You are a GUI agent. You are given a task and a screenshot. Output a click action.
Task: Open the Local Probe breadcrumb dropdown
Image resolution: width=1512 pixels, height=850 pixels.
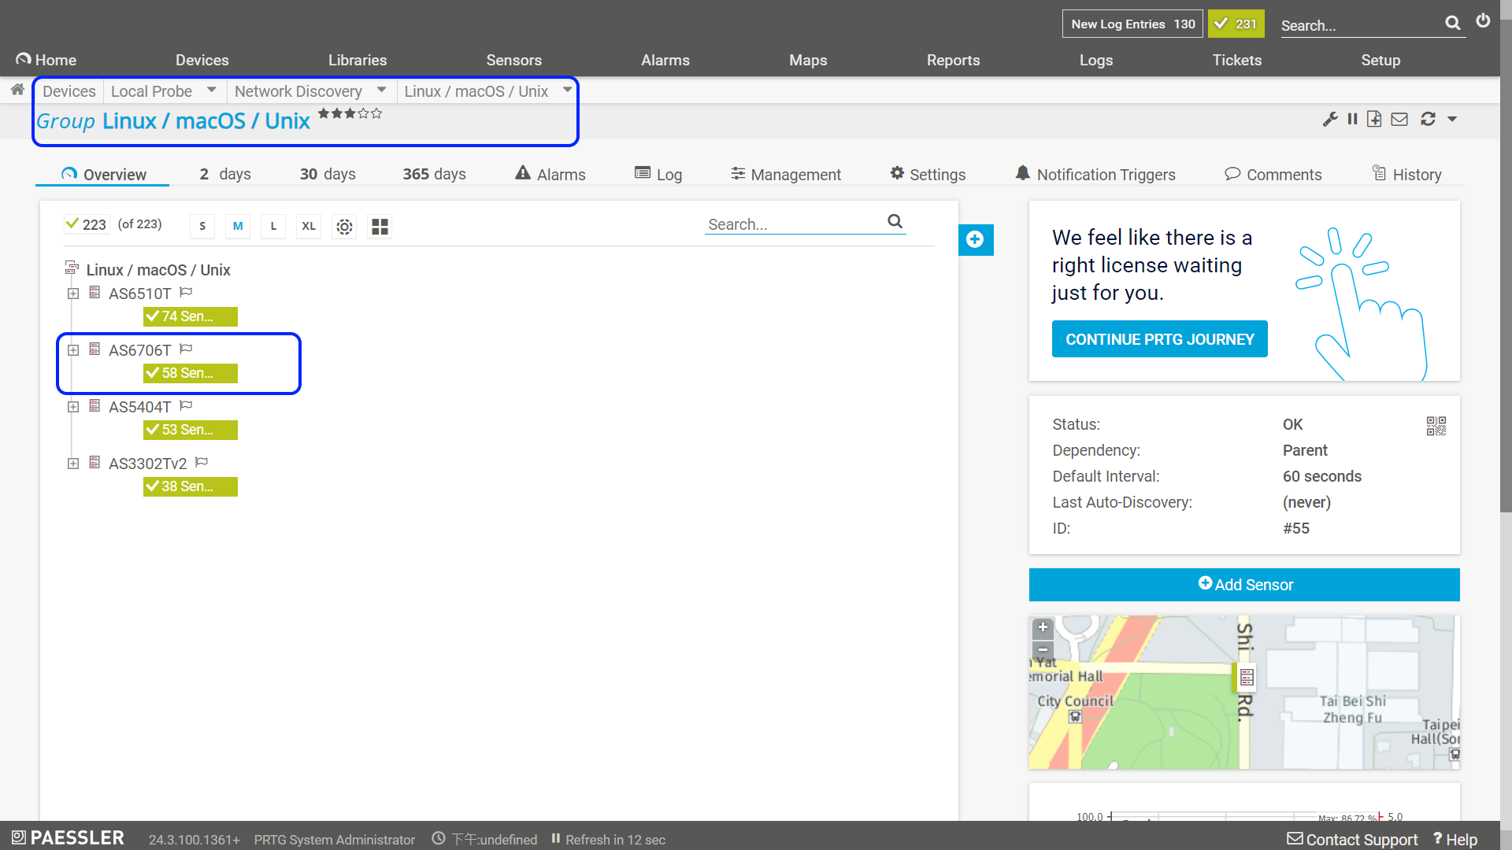(211, 90)
